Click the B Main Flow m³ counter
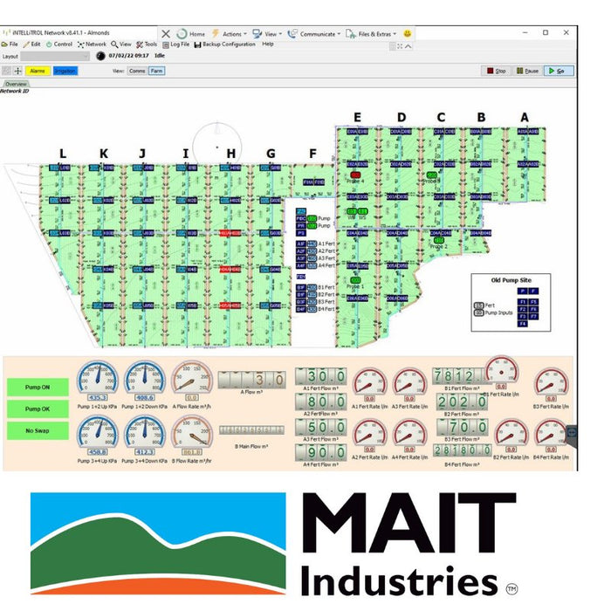The width and height of the screenshot is (611, 611). coord(251,430)
